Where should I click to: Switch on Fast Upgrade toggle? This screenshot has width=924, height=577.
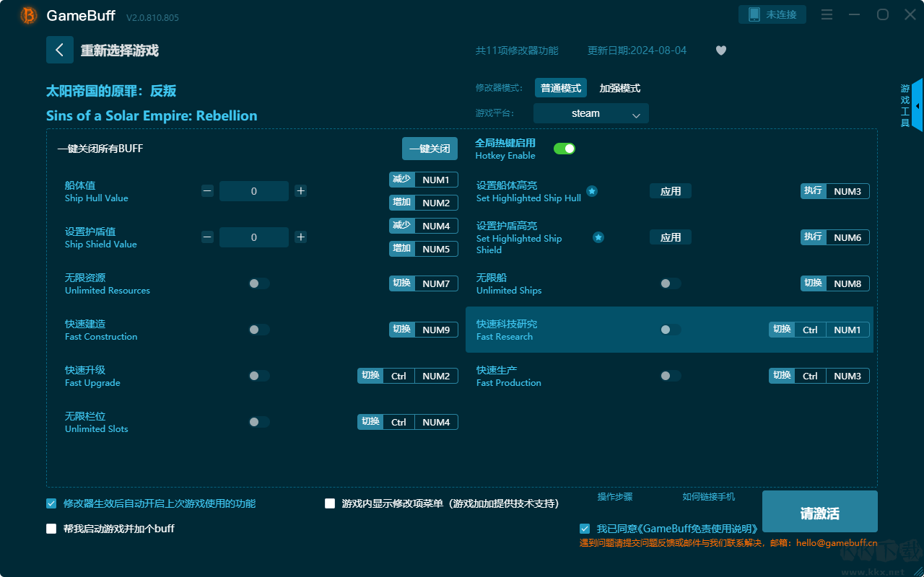click(259, 376)
